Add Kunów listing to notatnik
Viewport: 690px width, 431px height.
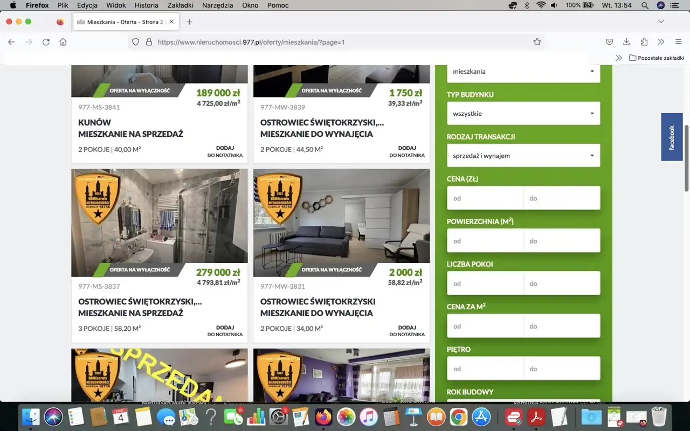pos(225,151)
